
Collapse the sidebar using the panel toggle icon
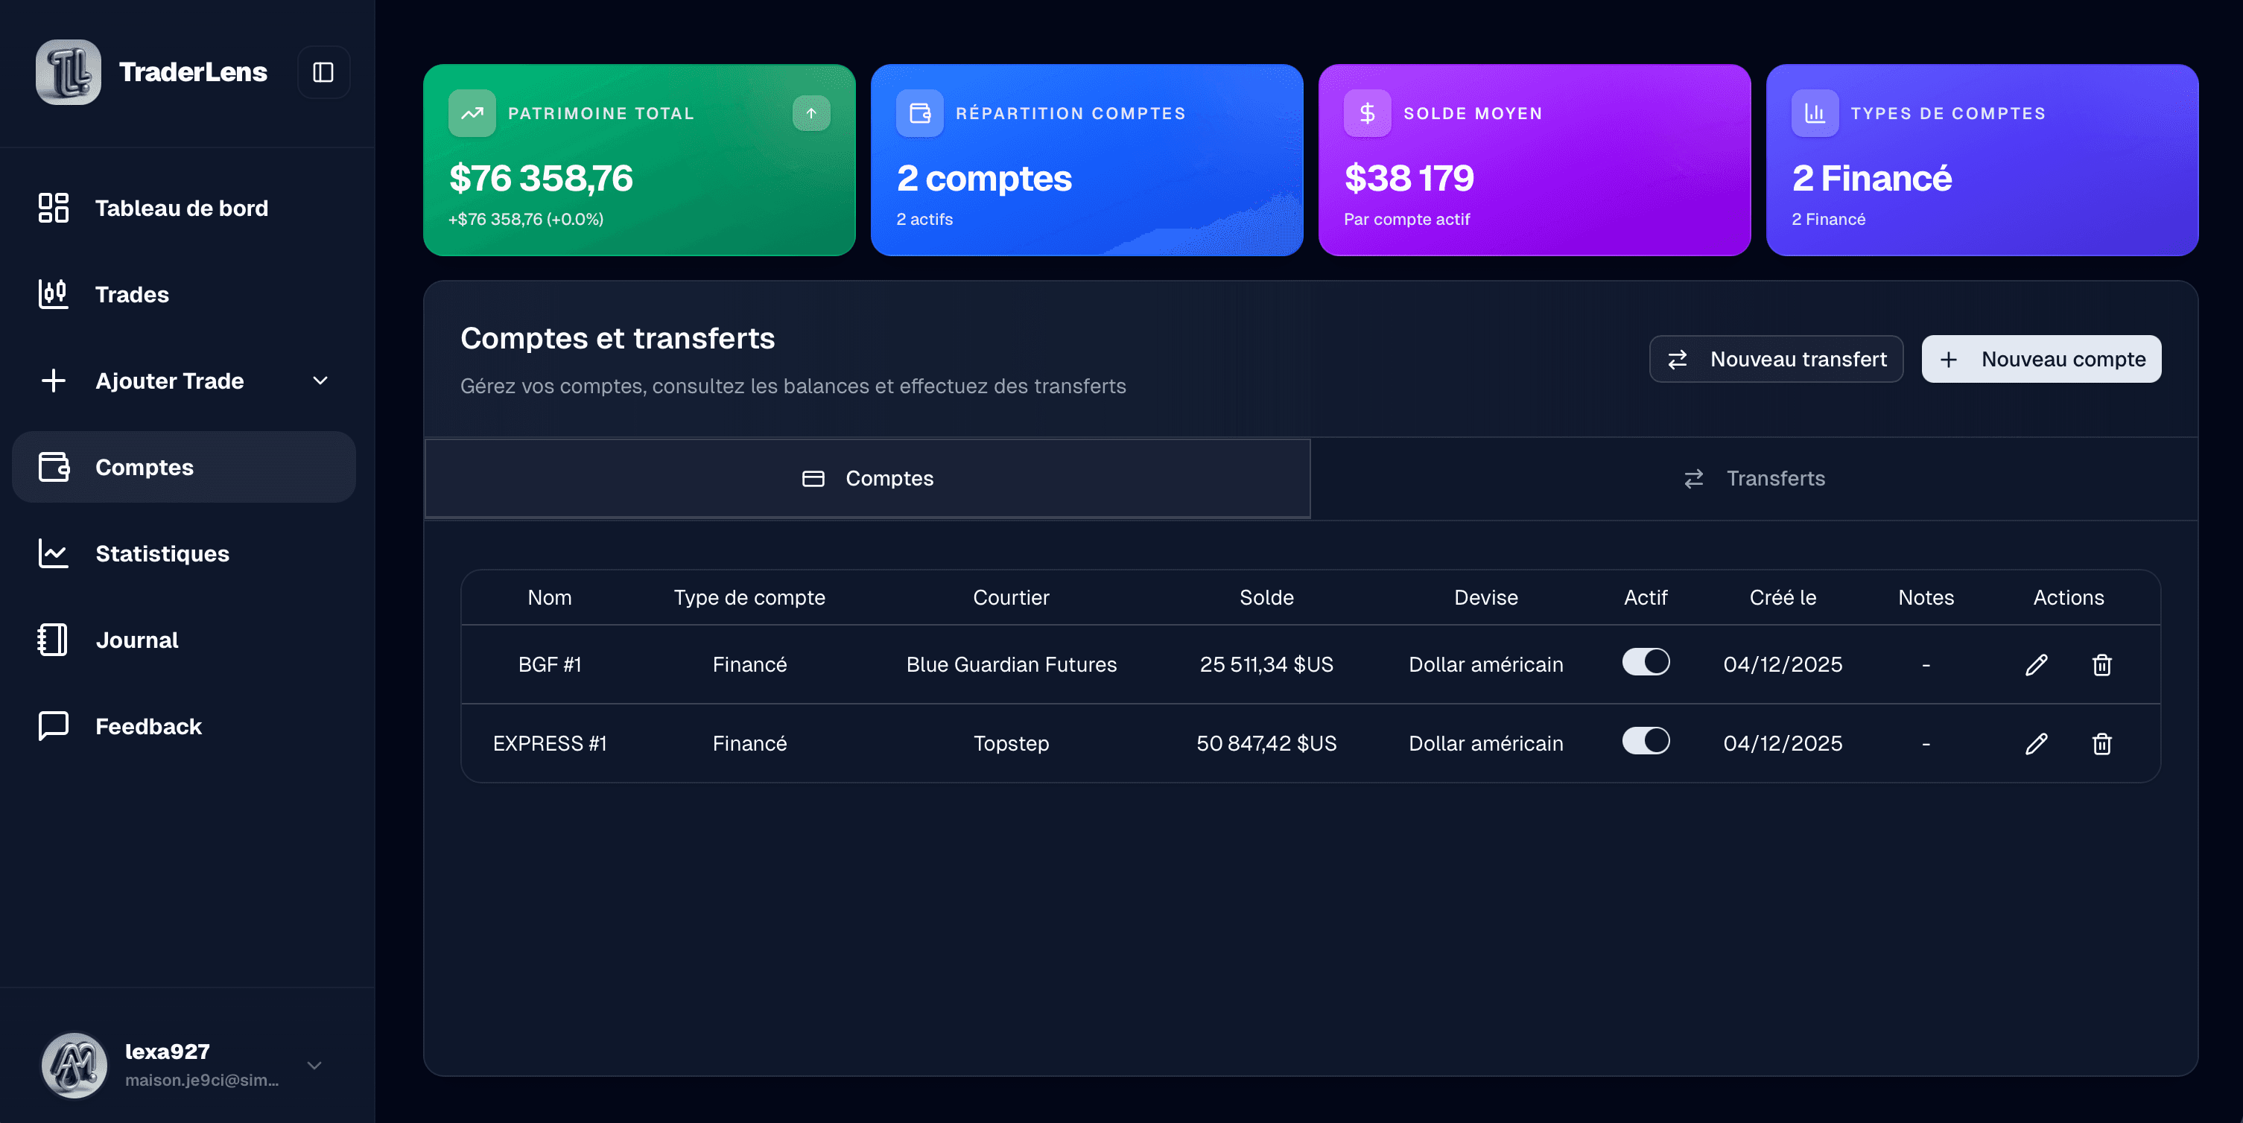(x=323, y=71)
